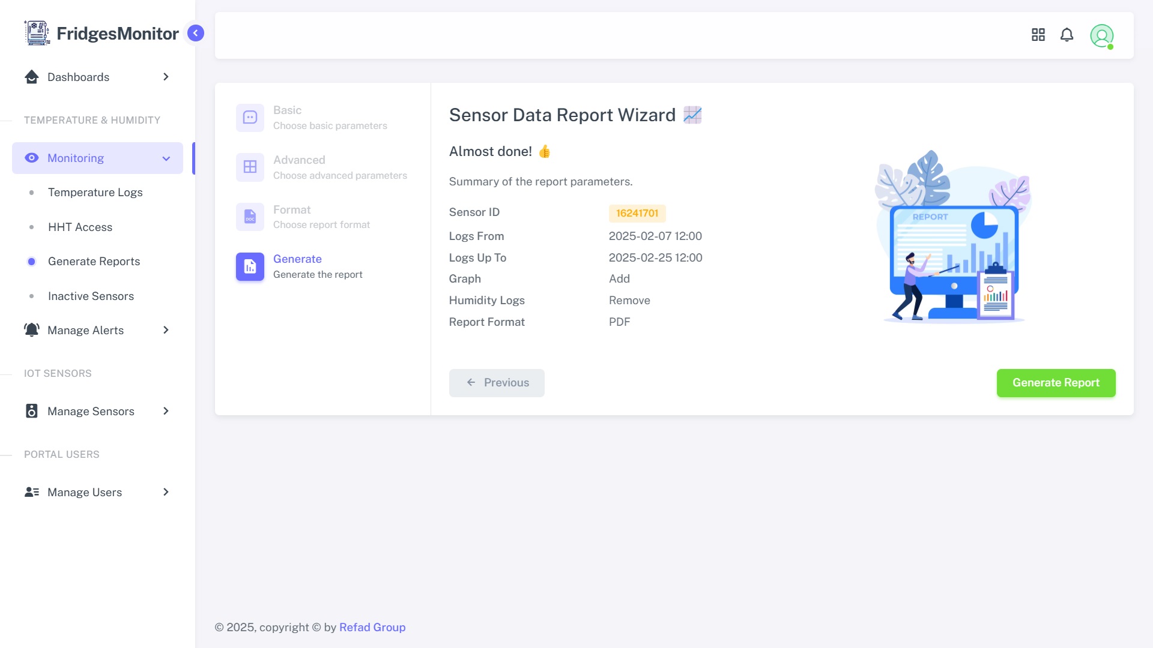The width and height of the screenshot is (1153, 648).
Task: Click the Format step document icon
Action: (x=250, y=217)
